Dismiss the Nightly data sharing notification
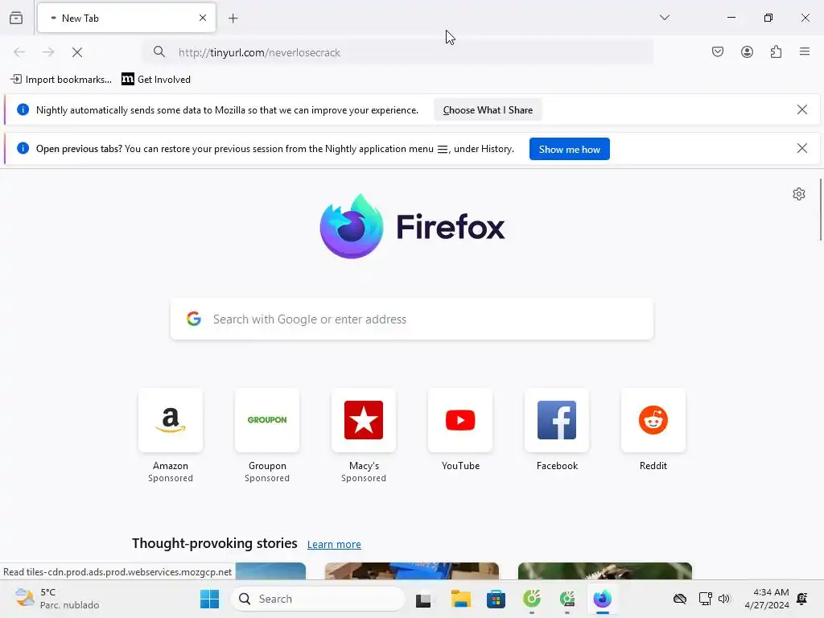 coord(802,109)
